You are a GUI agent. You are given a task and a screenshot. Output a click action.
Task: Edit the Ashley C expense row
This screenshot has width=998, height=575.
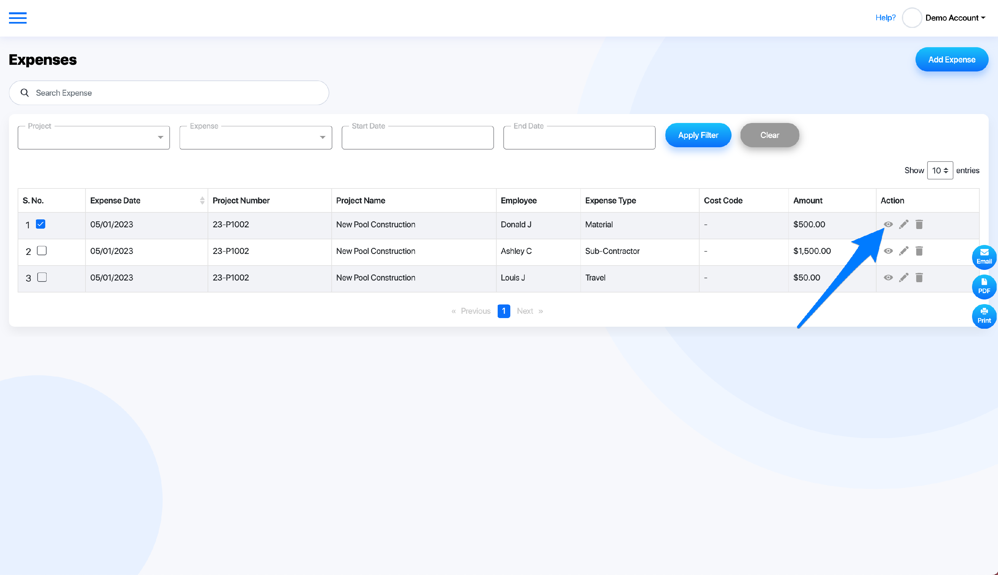[904, 251]
